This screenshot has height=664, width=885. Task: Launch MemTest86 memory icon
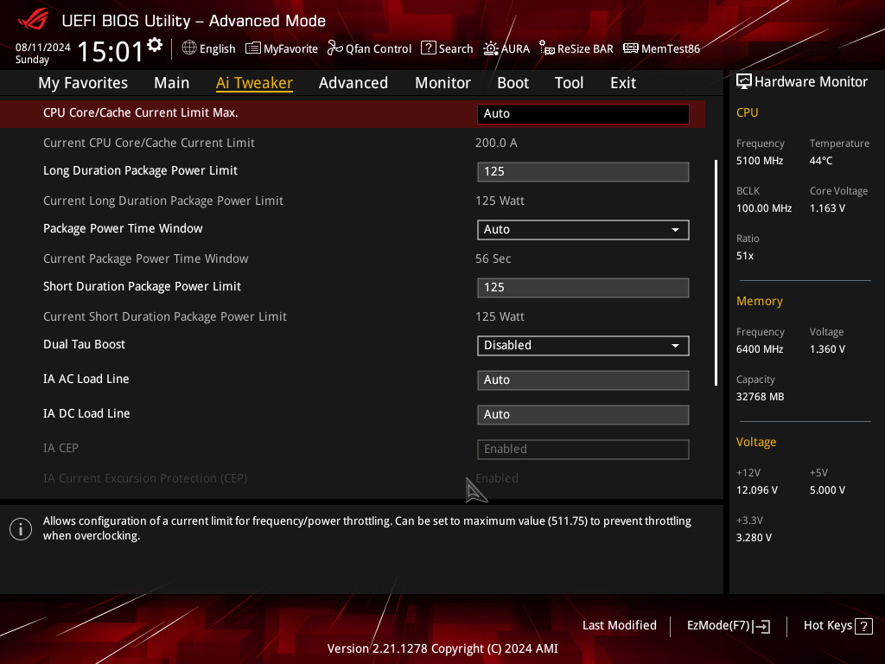coord(630,48)
